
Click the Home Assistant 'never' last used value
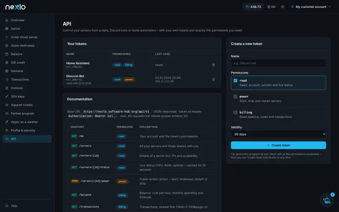tap(159, 65)
